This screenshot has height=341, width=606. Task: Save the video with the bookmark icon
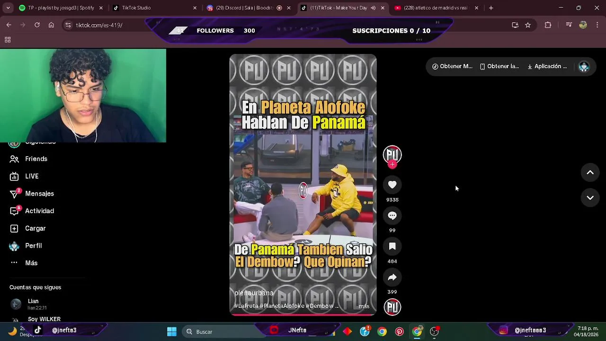(x=392, y=246)
